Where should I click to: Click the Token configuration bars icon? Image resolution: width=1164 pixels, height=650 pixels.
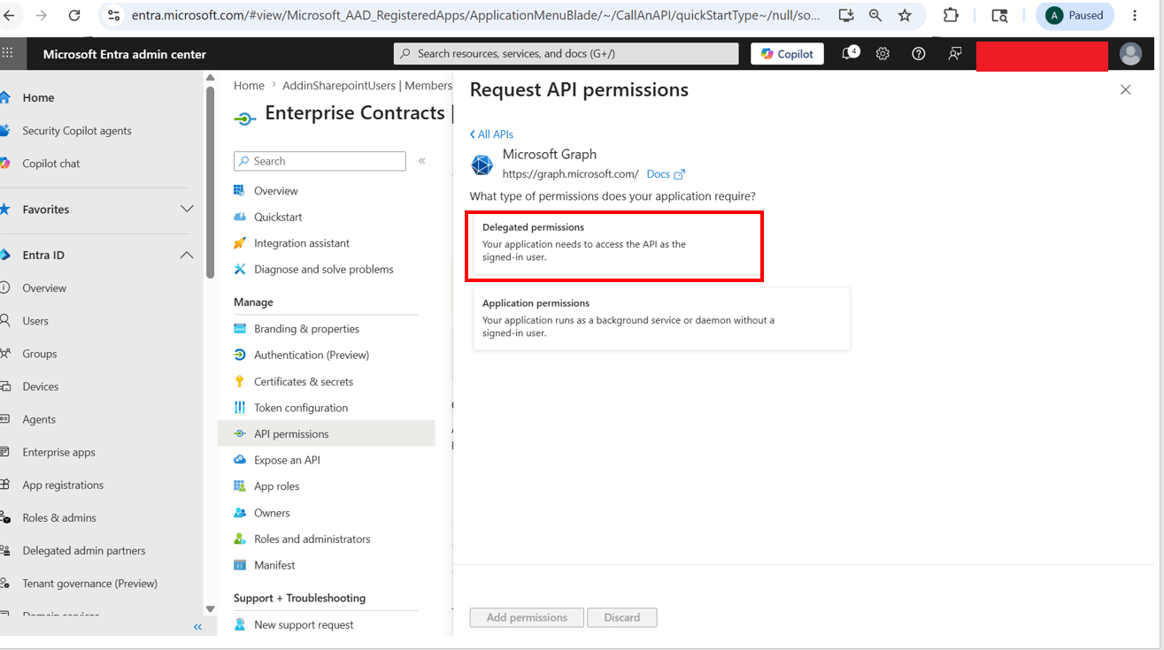pyautogui.click(x=240, y=408)
